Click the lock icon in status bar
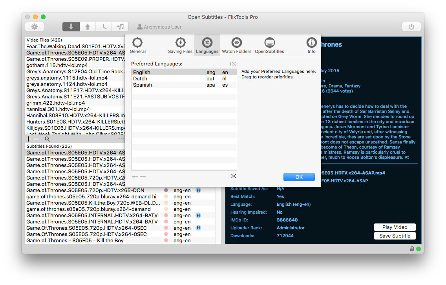This screenshot has height=285, width=446. (x=412, y=249)
